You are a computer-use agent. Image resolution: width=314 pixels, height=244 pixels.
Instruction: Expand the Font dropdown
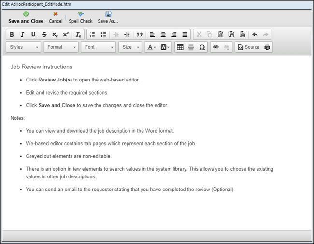pyautogui.click(x=99, y=47)
